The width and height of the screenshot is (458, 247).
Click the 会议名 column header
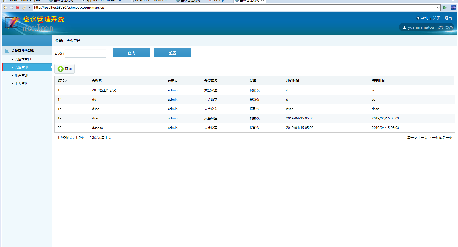[x=97, y=81]
